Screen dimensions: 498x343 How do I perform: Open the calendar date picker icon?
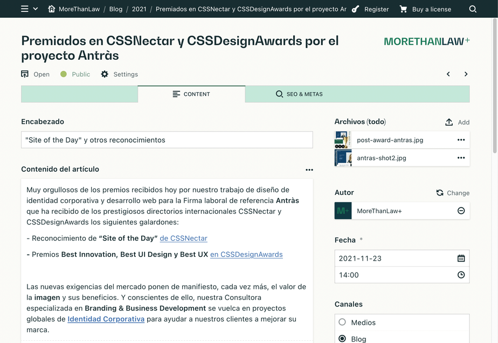pos(461,258)
